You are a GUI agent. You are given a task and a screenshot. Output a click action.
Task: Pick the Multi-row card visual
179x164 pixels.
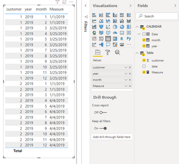(129, 33)
